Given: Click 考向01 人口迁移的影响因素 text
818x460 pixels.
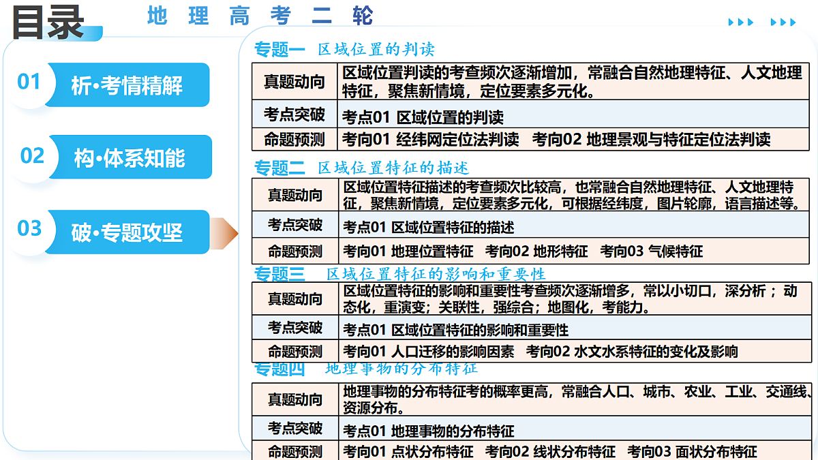Looking at the screenshot, I should pyautogui.click(x=429, y=352).
